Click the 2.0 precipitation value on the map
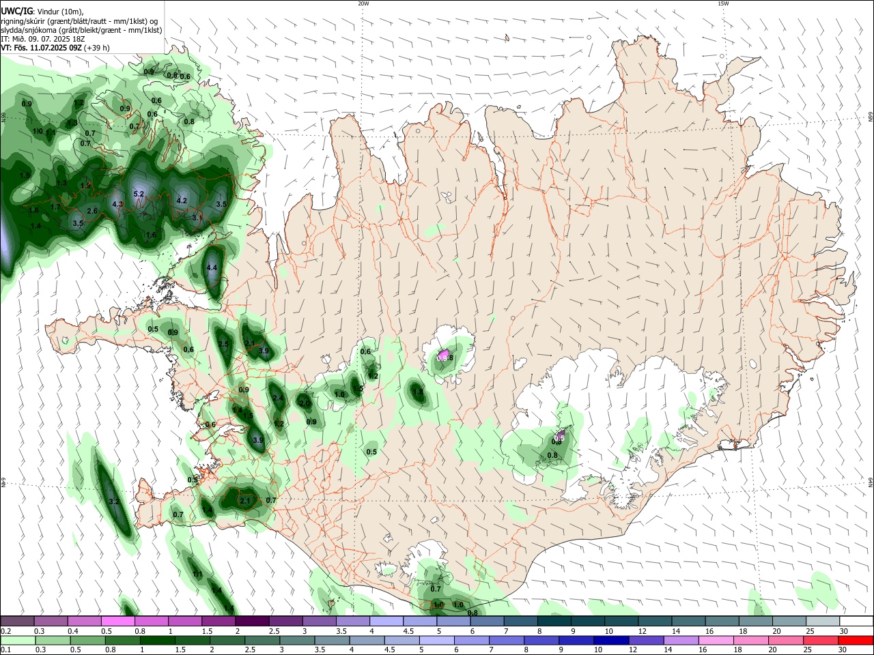874x655 pixels. (x=305, y=404)
